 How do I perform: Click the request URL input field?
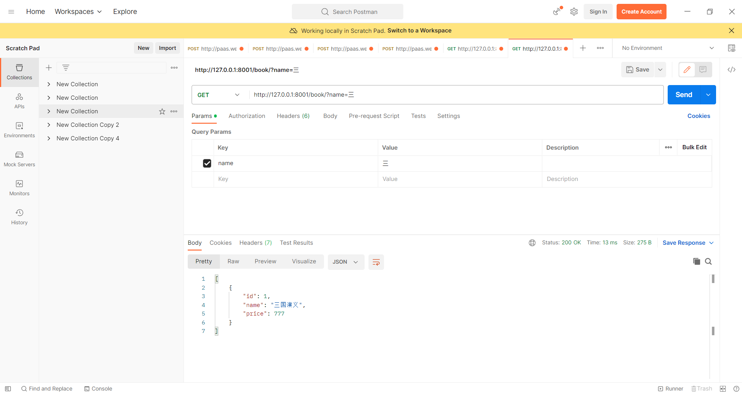[x=456, y=95]
